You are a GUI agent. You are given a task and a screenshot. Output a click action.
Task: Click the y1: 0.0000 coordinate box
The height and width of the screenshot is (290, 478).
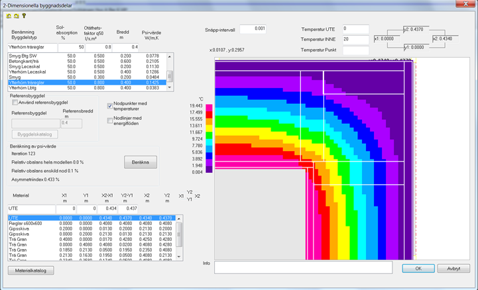[416, 48]
